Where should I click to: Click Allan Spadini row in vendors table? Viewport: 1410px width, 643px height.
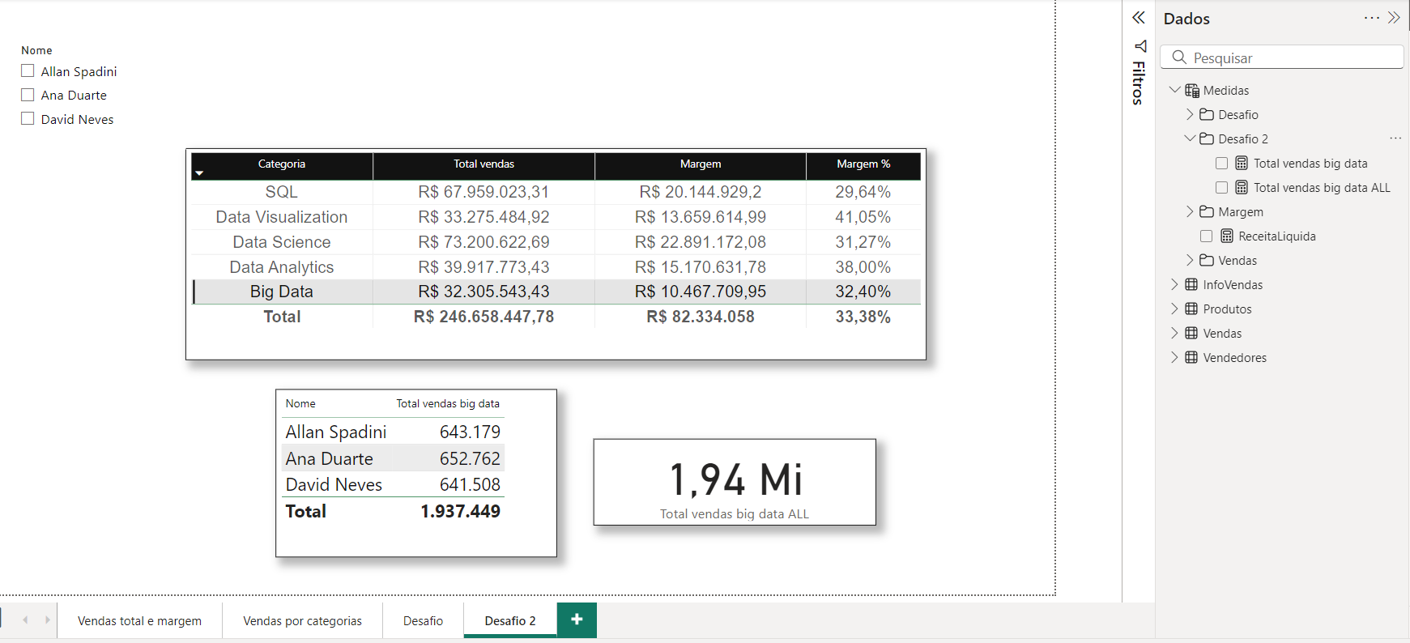pyautogui.click(x=393, y=432)
